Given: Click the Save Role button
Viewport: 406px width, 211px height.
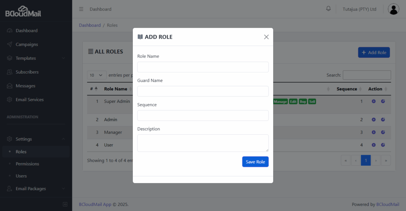Looking at the screenshot, I should 255,162.
